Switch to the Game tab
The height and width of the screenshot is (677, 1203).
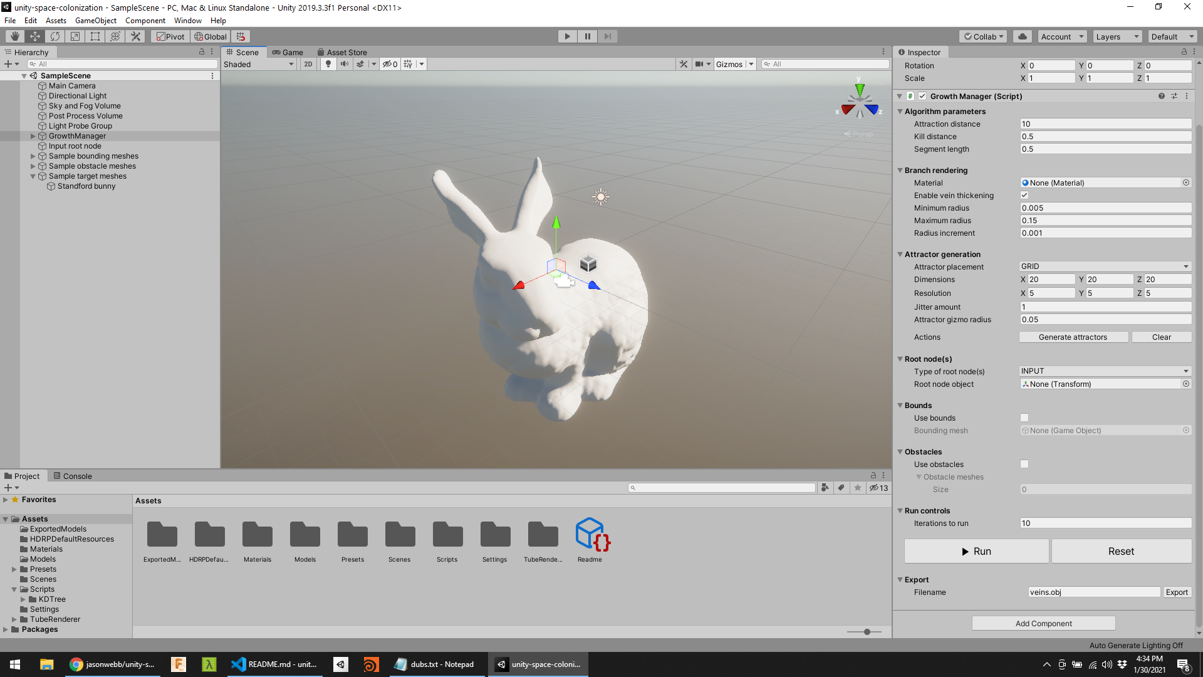click(288, 52)
